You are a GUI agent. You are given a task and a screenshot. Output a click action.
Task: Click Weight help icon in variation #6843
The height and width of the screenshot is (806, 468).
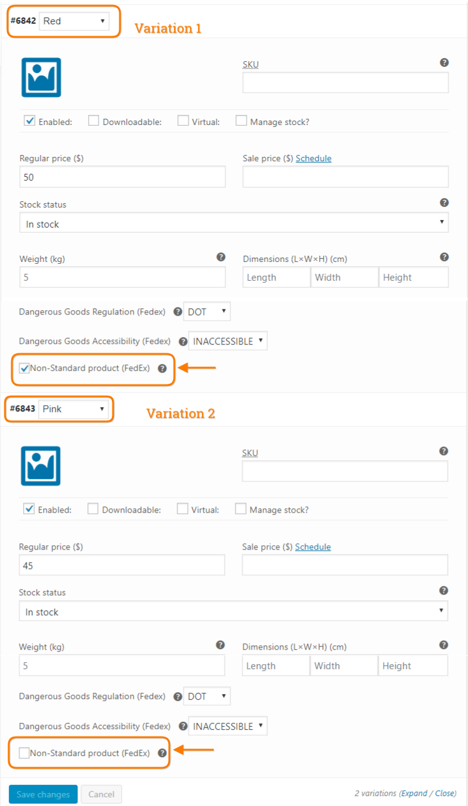click(220, 645)
